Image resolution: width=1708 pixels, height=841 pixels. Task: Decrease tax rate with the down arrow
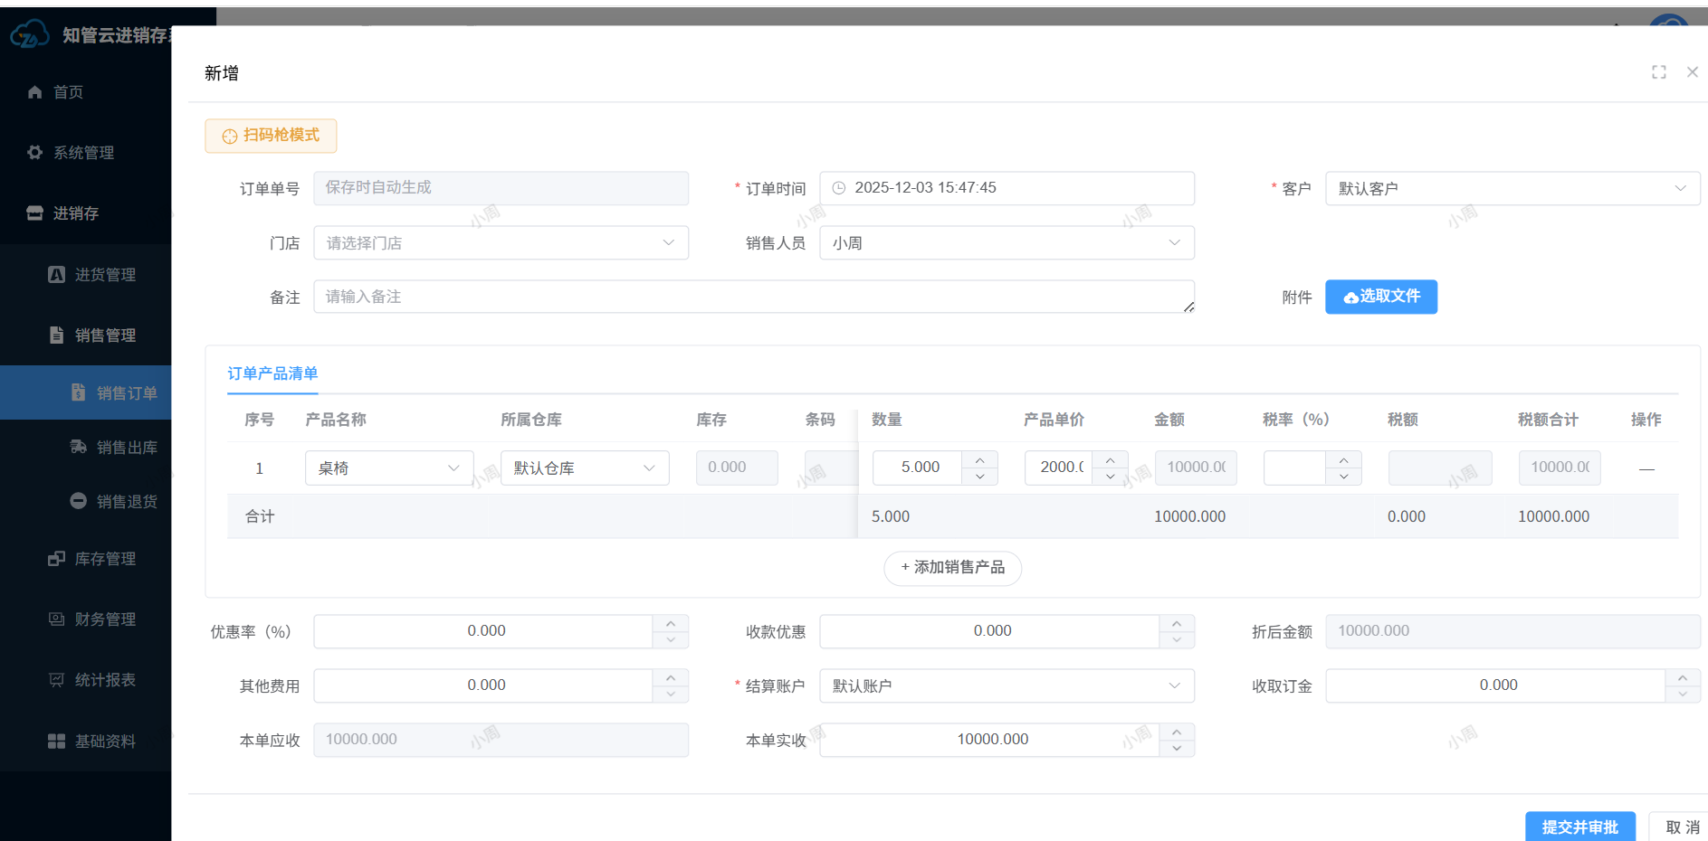[1343, 477]
